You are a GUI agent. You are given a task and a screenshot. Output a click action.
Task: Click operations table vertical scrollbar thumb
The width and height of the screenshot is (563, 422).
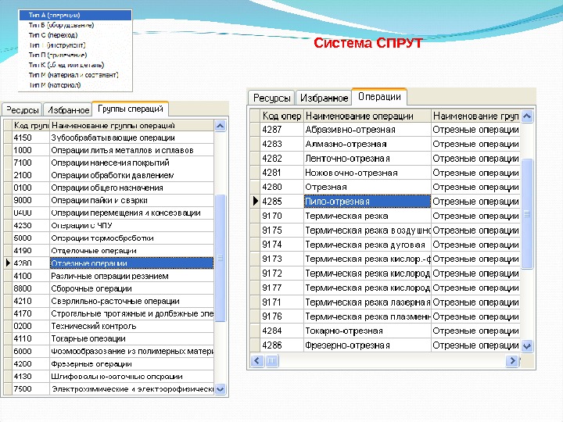(527, 214)
